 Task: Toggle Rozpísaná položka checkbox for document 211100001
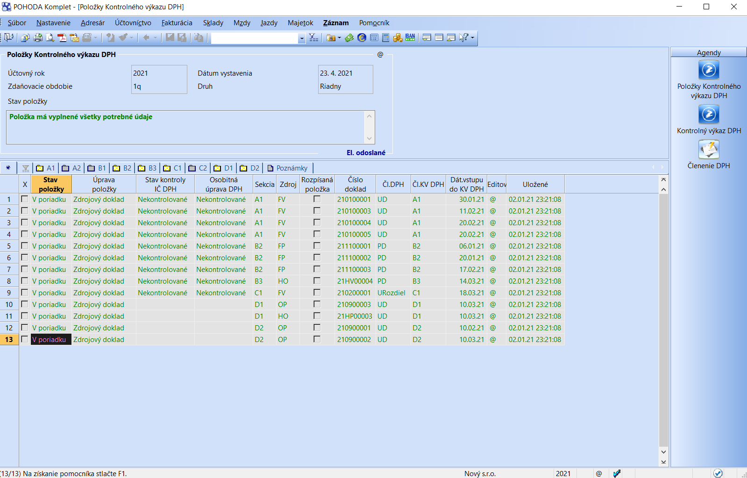click(317, 246)
